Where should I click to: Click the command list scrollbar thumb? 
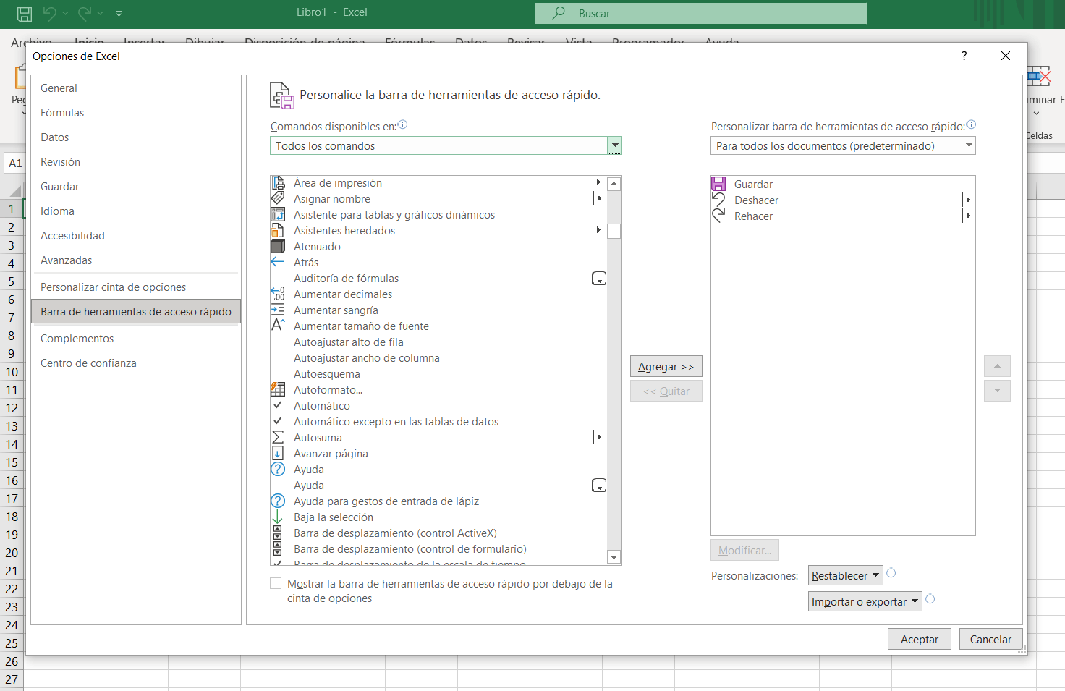click(614, 232)
